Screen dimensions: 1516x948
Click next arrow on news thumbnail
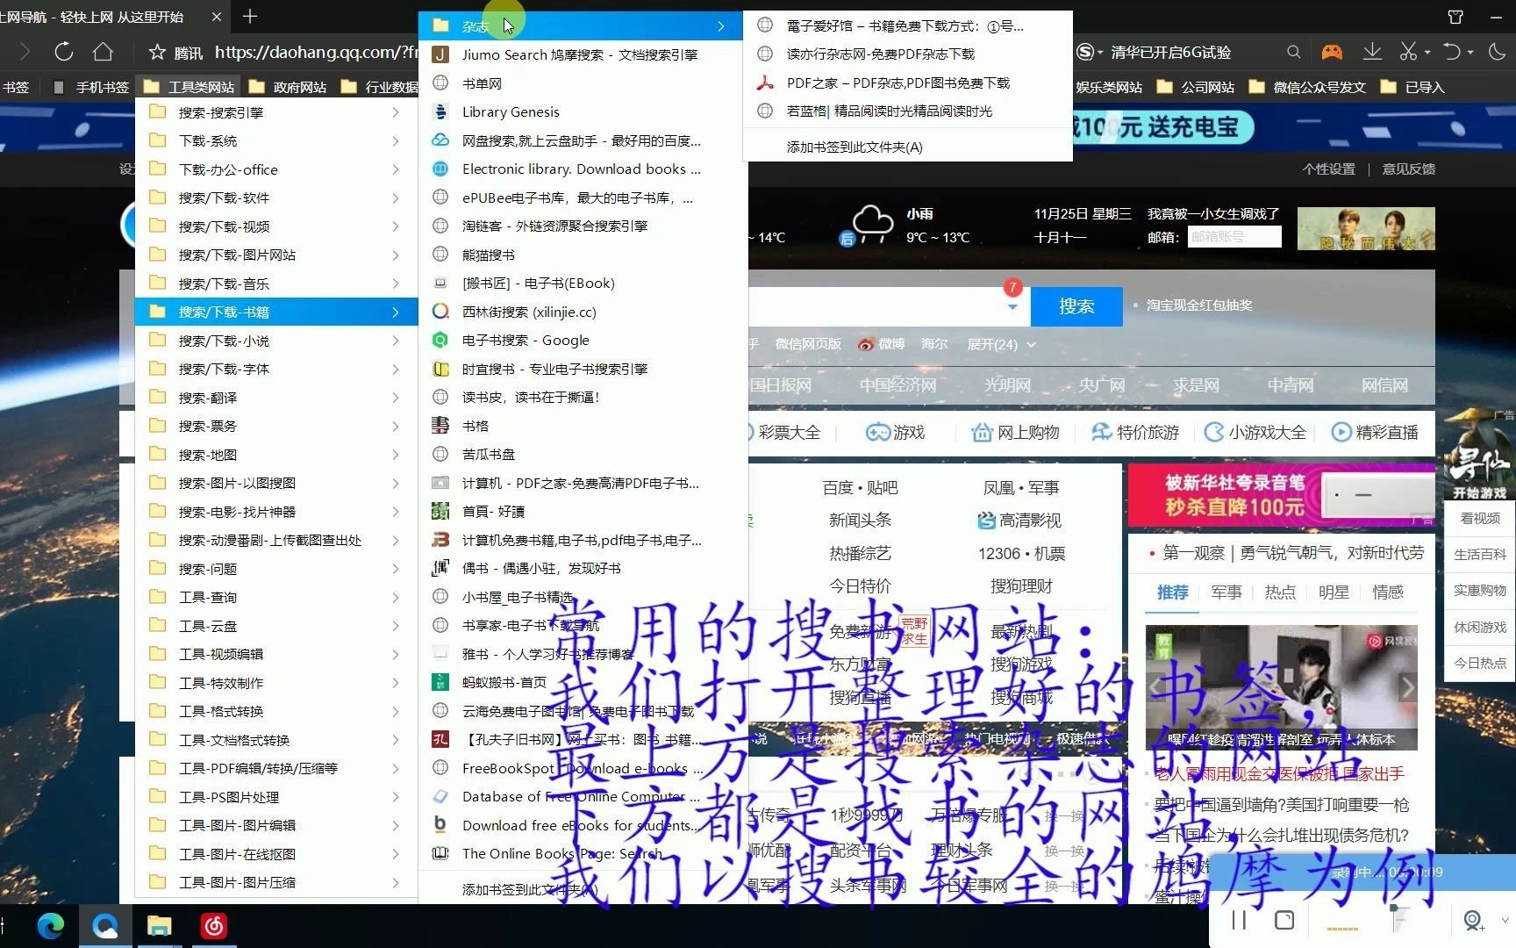point(1407,686)
